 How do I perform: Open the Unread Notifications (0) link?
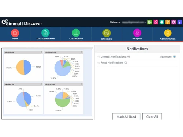[115, 57]
